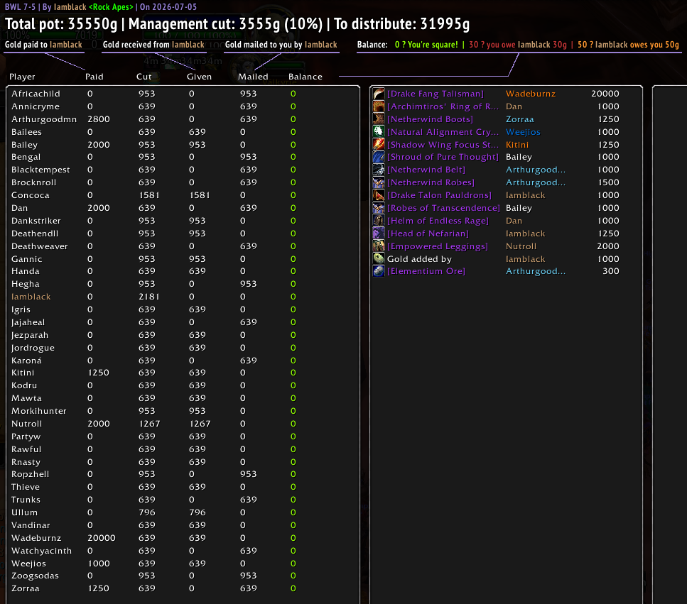Click the Gold added by coin icon

[379, 258]
